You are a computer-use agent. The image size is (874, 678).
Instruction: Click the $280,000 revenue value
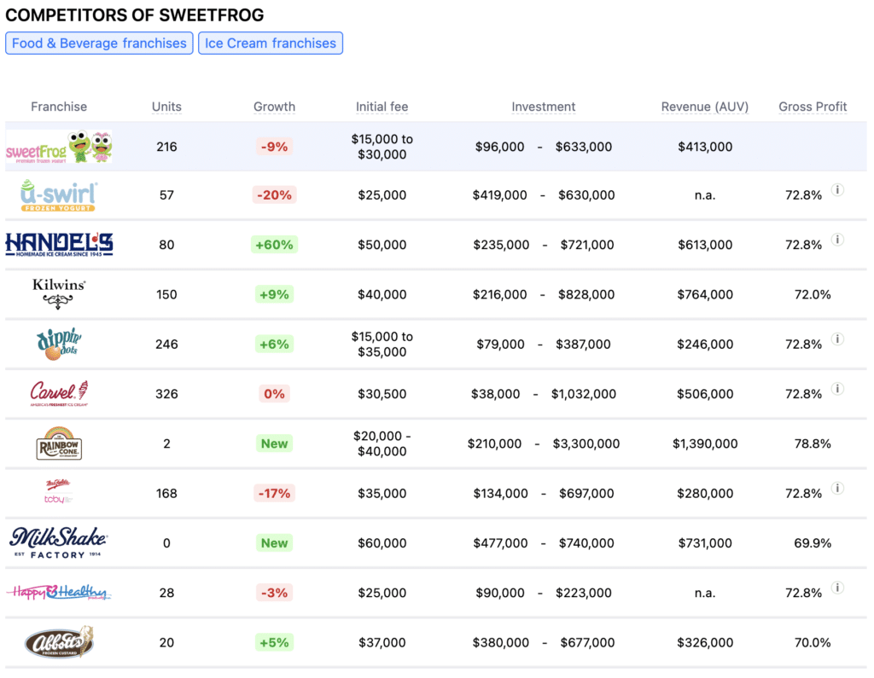click(705, 493)
